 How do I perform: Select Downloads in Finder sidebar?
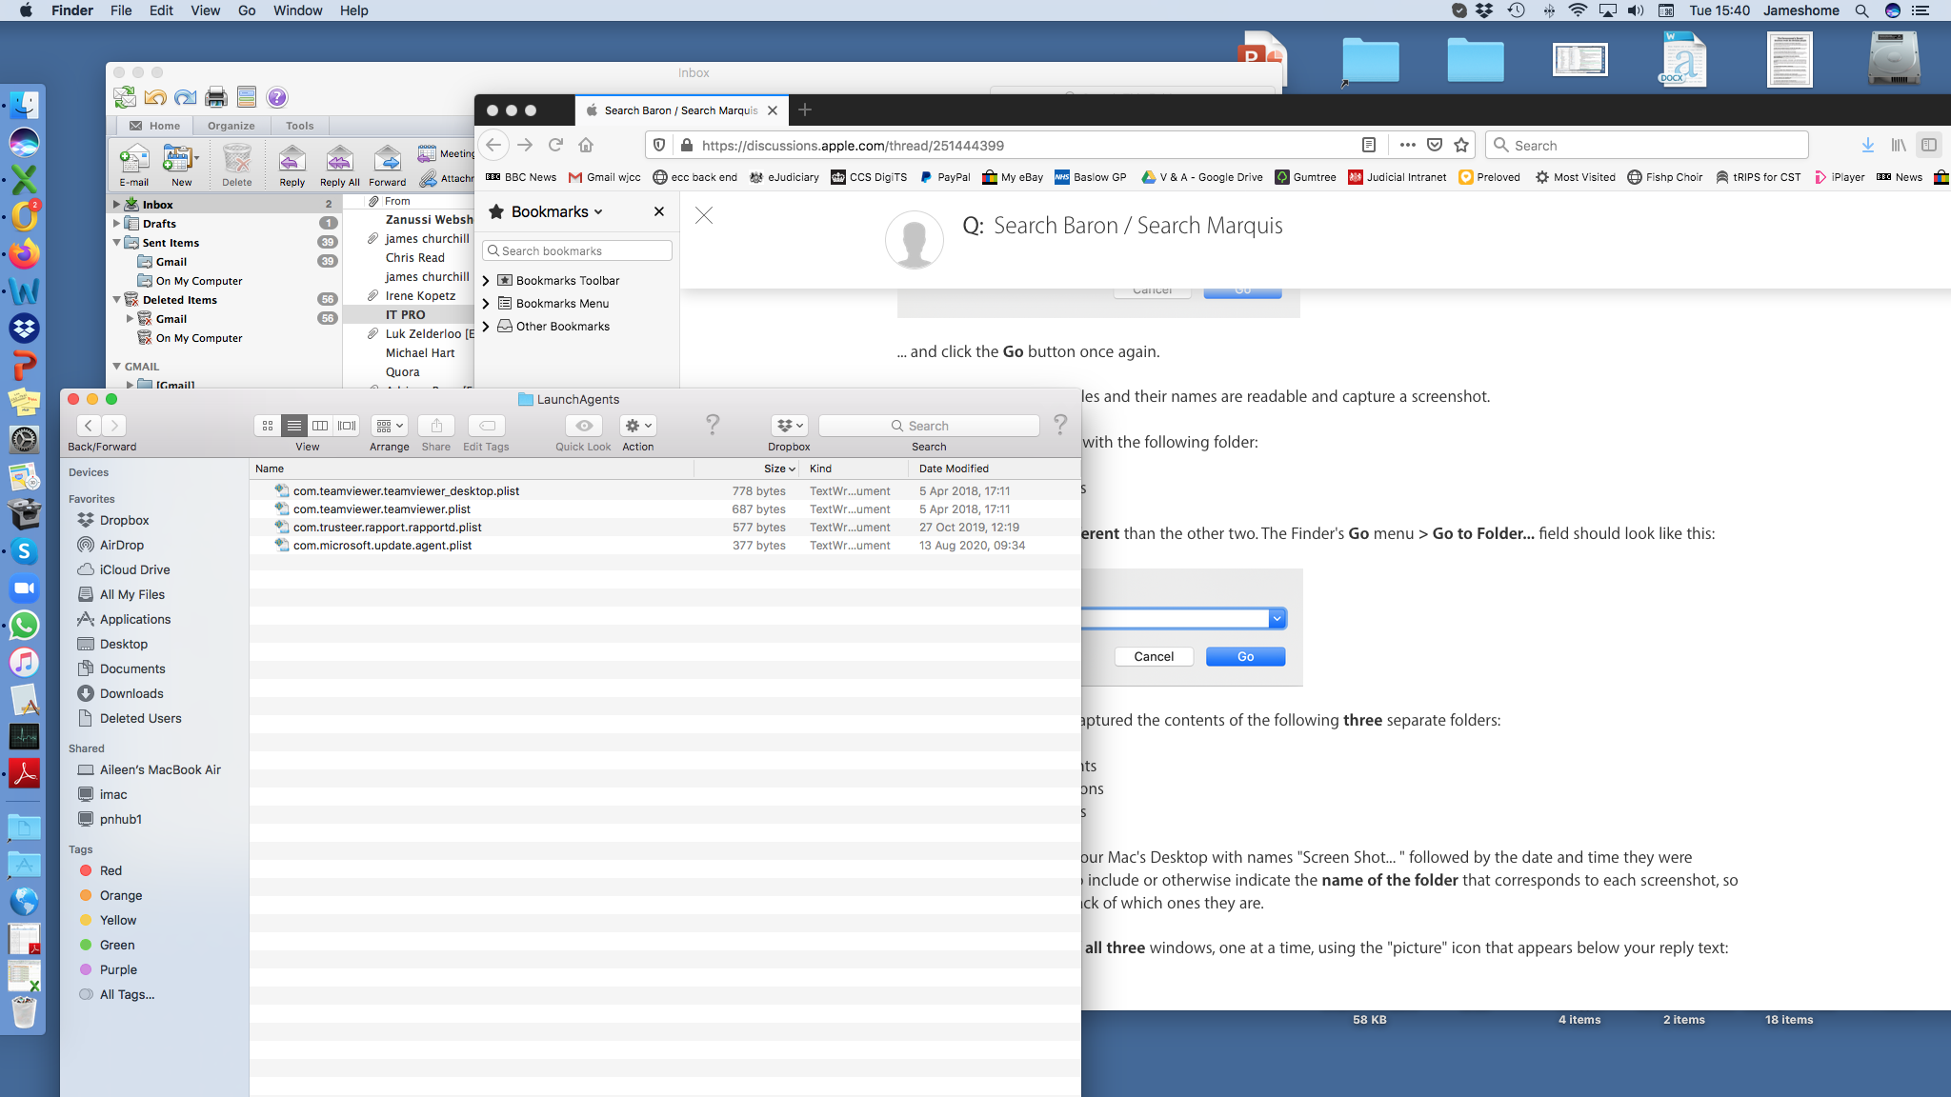click(131, 693)
